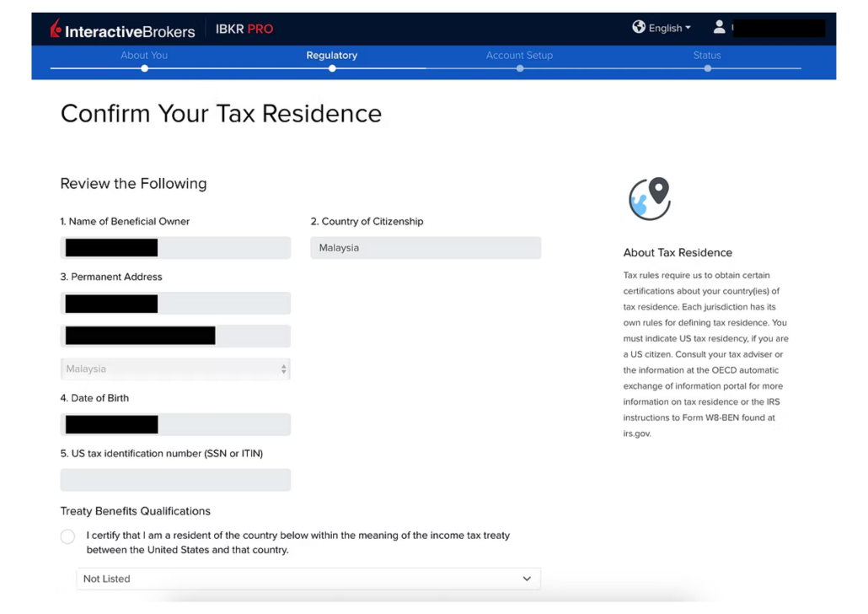The height and width of the screenshot is (614, 868).
Task: Open the Malaysia permanent address country selector
Action: 175,369
